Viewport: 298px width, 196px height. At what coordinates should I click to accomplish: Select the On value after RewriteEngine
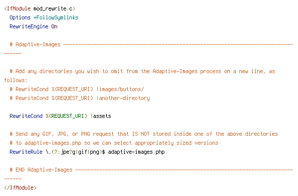point(54,26)
